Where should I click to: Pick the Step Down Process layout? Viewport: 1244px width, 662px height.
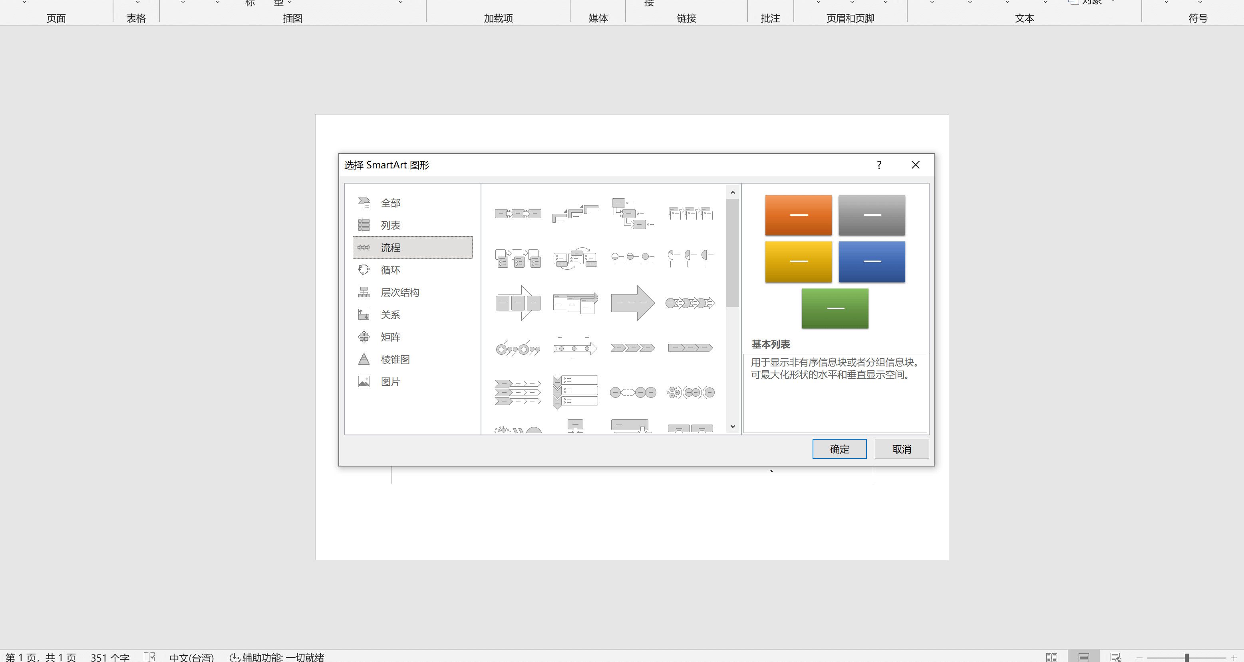pos(632,214)
